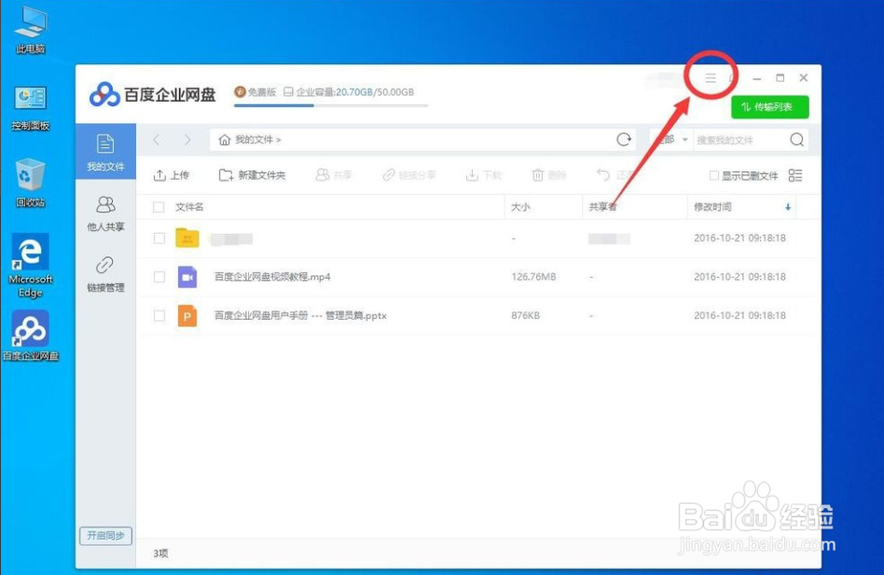
Task: Switch to grid view layout icon
Action: coord(797,175)
